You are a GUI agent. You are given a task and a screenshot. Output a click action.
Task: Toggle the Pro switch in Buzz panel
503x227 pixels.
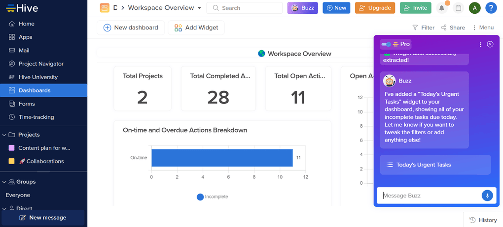coord(386,44)
